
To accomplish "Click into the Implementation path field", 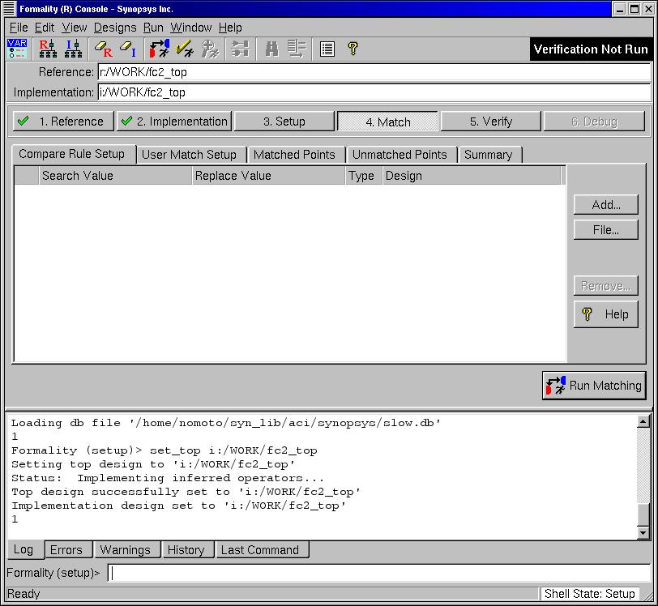I will point(374,92).
